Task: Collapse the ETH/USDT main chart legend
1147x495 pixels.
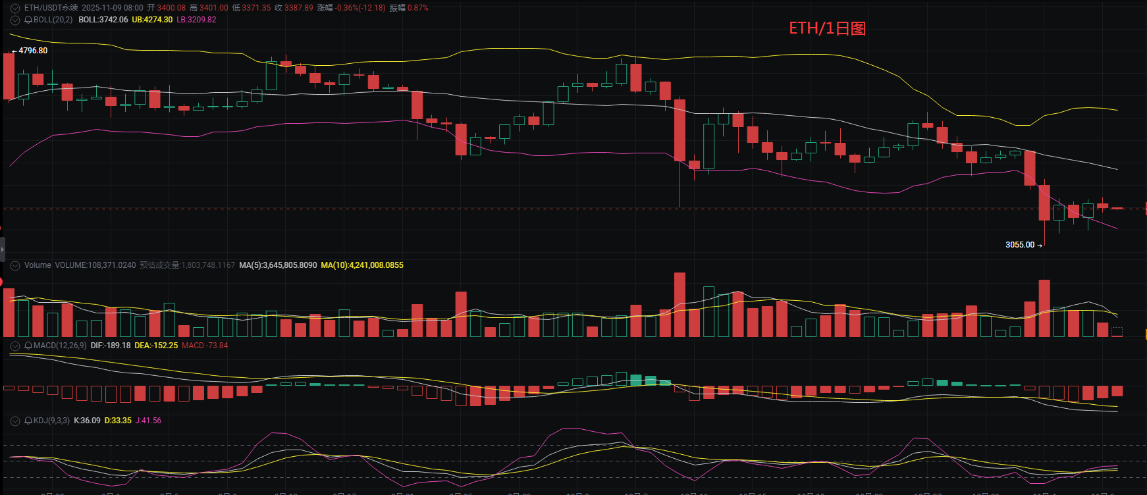Action: (15, 8)
